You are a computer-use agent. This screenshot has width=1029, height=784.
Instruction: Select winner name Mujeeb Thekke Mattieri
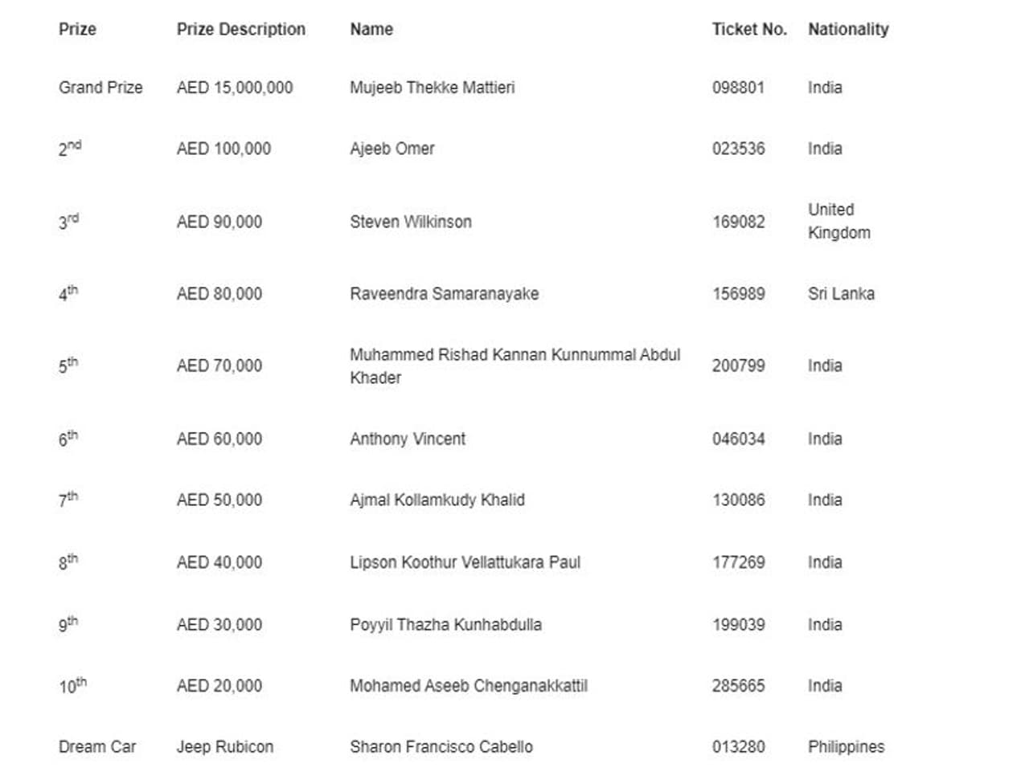click(432, 88)
